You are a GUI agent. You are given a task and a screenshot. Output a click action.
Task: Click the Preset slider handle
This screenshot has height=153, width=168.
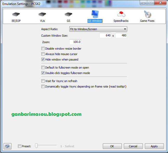[36, 146]
